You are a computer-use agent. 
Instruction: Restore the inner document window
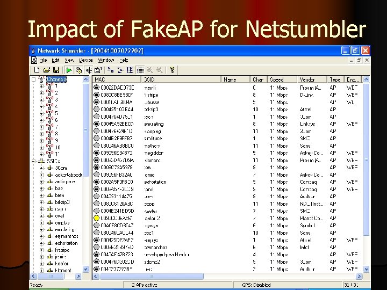(x=359, y=60)
